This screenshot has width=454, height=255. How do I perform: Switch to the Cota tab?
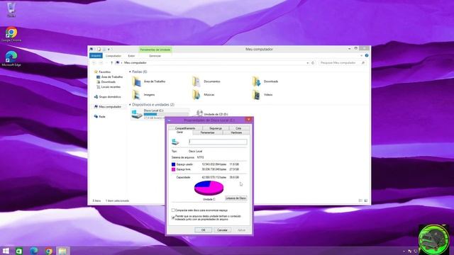point(238,128)
